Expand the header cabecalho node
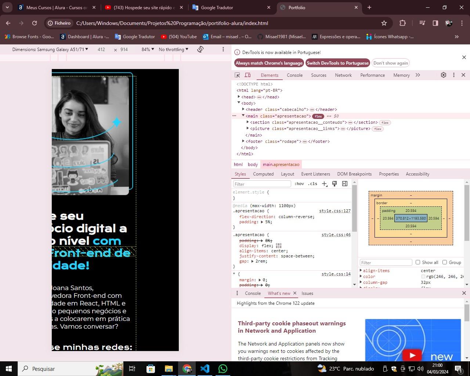 243,109
